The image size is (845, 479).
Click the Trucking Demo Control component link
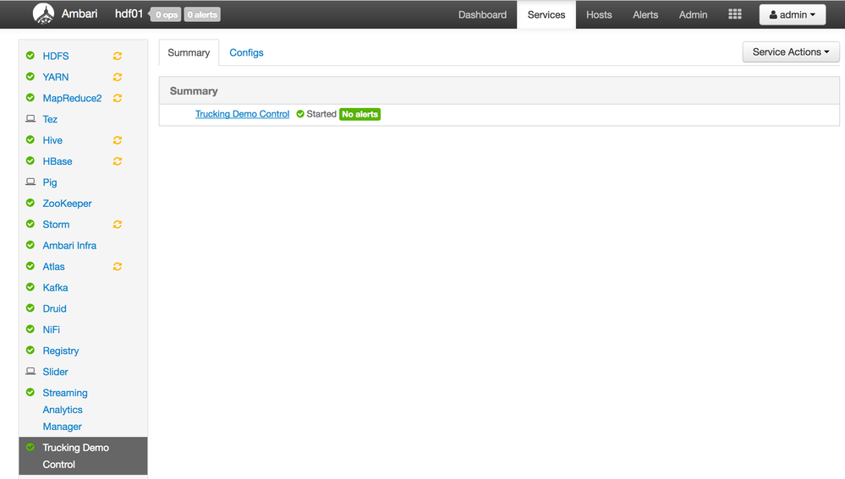[242, 113]
